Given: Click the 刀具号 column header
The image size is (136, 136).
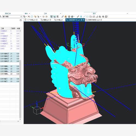Looking at the screenshot, I should [x=13, y=28].
